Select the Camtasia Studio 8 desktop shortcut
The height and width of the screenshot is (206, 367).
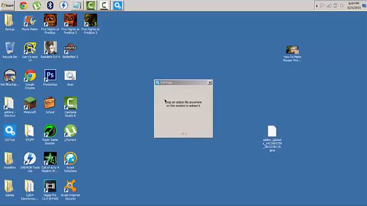70,107
